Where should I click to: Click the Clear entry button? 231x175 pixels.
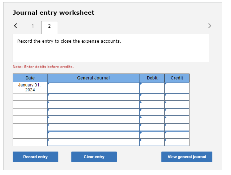(94, 157)
